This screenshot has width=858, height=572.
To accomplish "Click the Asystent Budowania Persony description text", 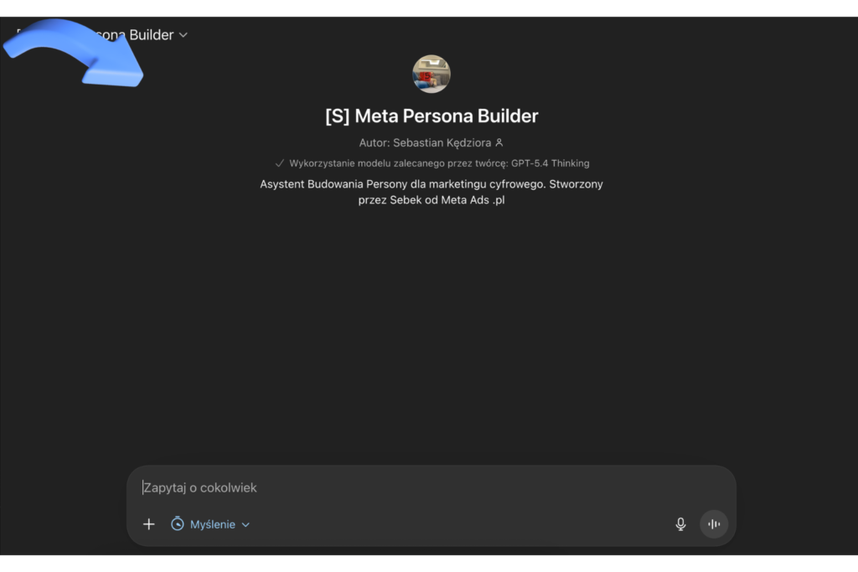I will 432,192.
